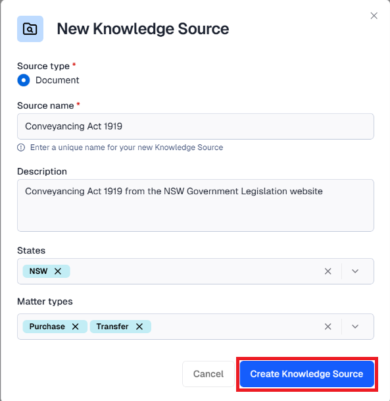Remove the NSW state tag
The height and width of the screenshot is (401, 390).
click(x=58, y=271)
